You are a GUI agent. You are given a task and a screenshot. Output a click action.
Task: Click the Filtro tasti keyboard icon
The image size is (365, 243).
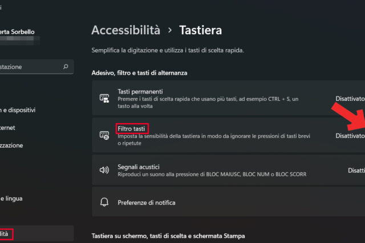click(x=104, y=135)
